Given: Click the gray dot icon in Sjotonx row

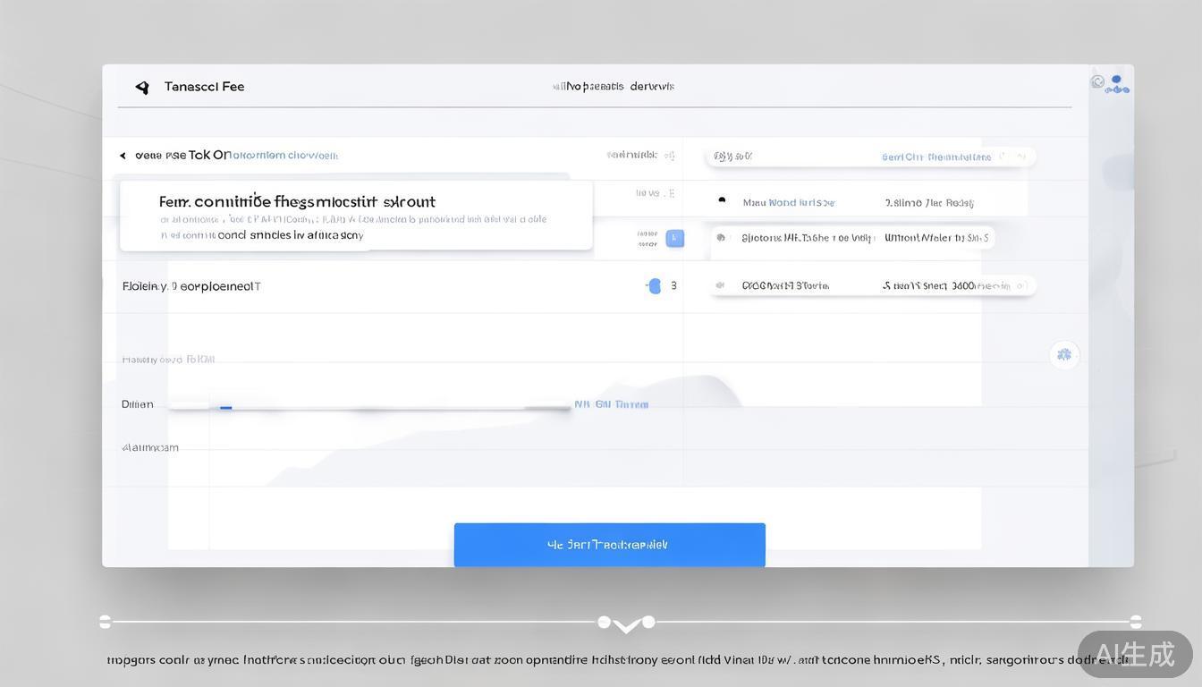Looking at the screenshot, I should click(x=721, y=238).
